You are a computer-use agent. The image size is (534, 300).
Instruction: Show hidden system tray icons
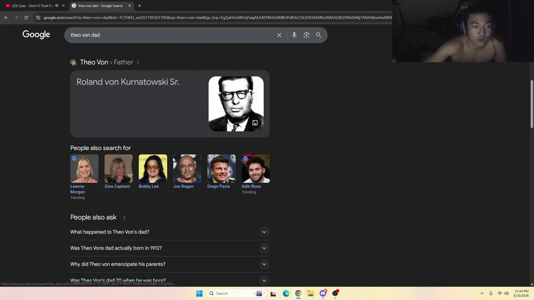pyautogui.click(x=482, y=293)
